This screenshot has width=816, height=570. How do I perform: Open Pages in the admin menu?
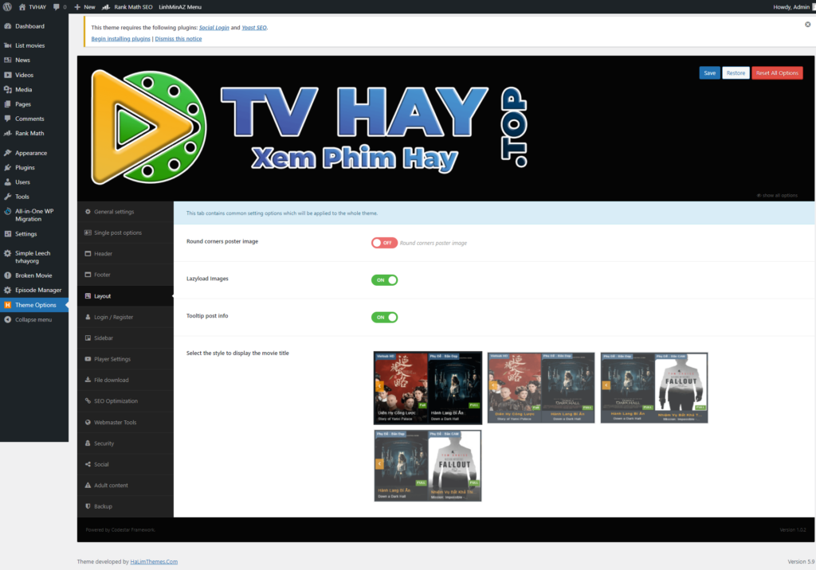[x=33, y=104]
